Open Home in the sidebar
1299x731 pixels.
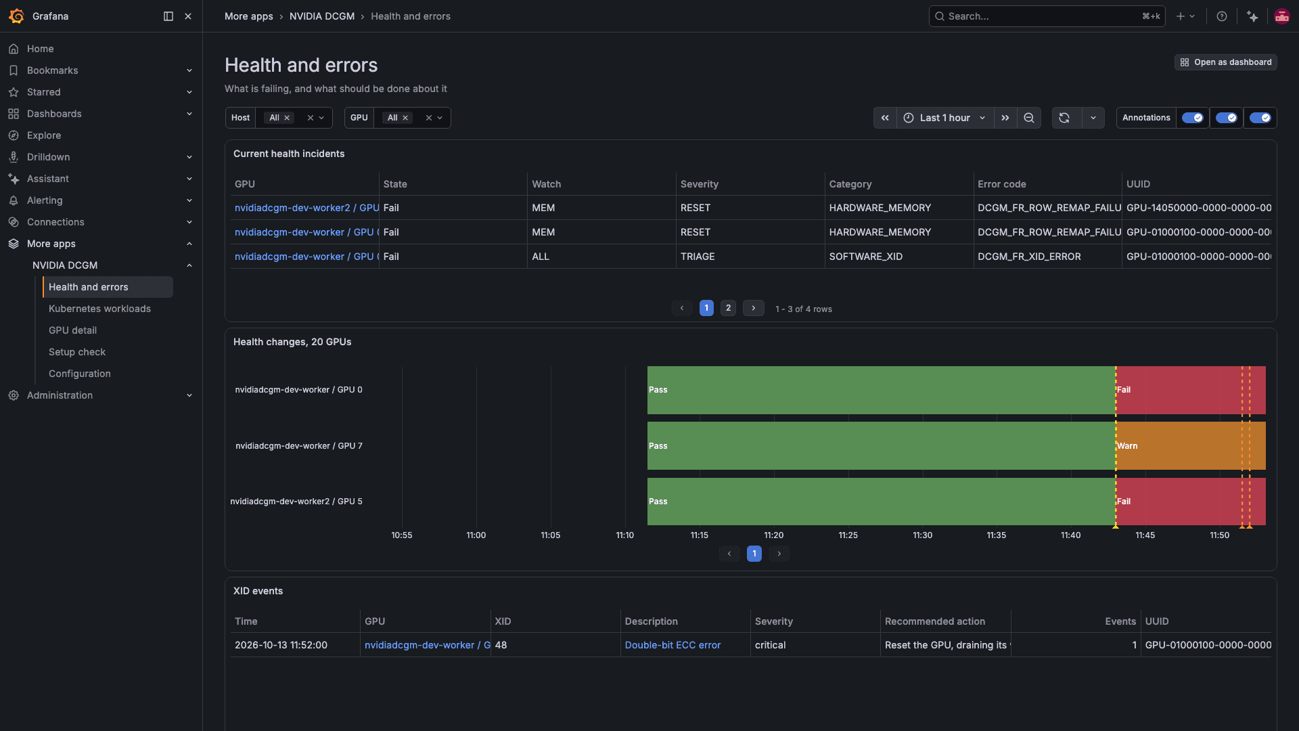[41, 49]
